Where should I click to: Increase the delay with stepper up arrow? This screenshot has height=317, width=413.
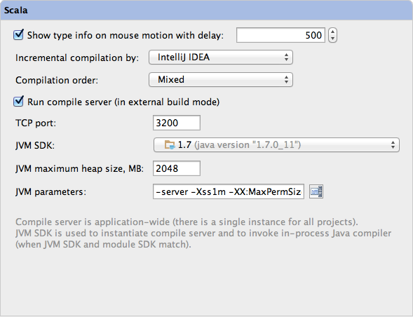332,32
